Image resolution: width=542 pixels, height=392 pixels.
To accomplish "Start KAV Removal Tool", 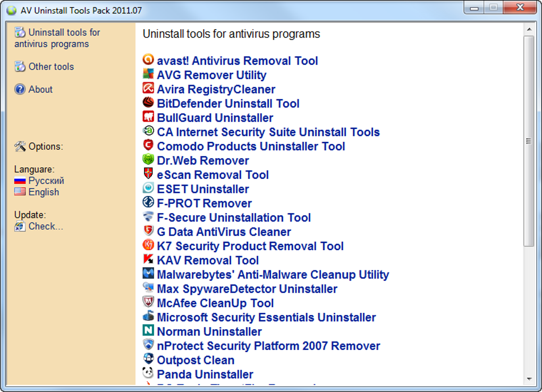I will coord(208,260).
